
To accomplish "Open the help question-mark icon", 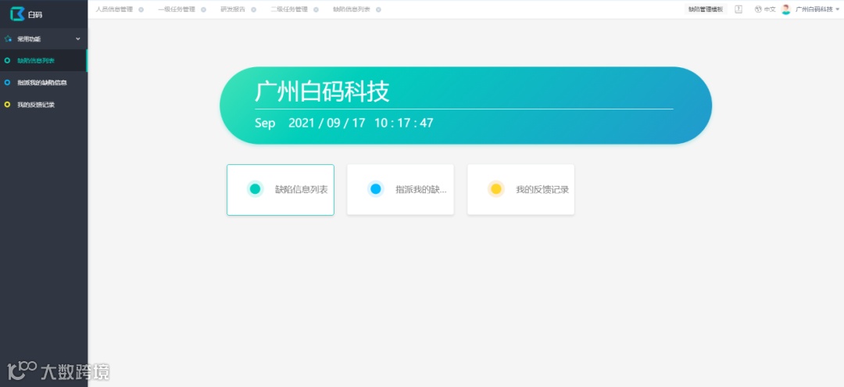I will pyautogui.click(x=738, y=9).
